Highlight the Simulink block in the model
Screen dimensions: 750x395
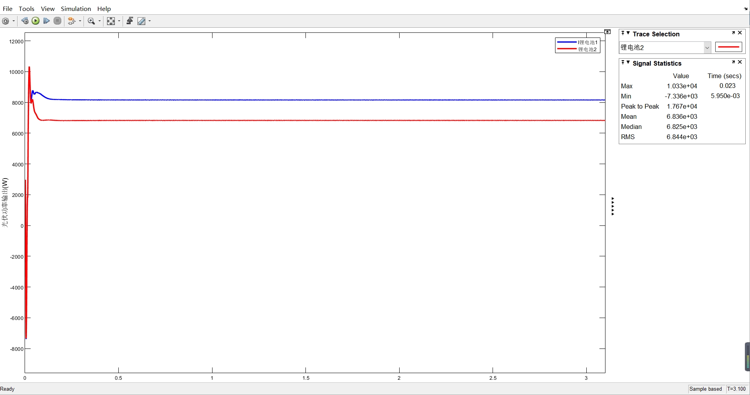coord(71,21)
